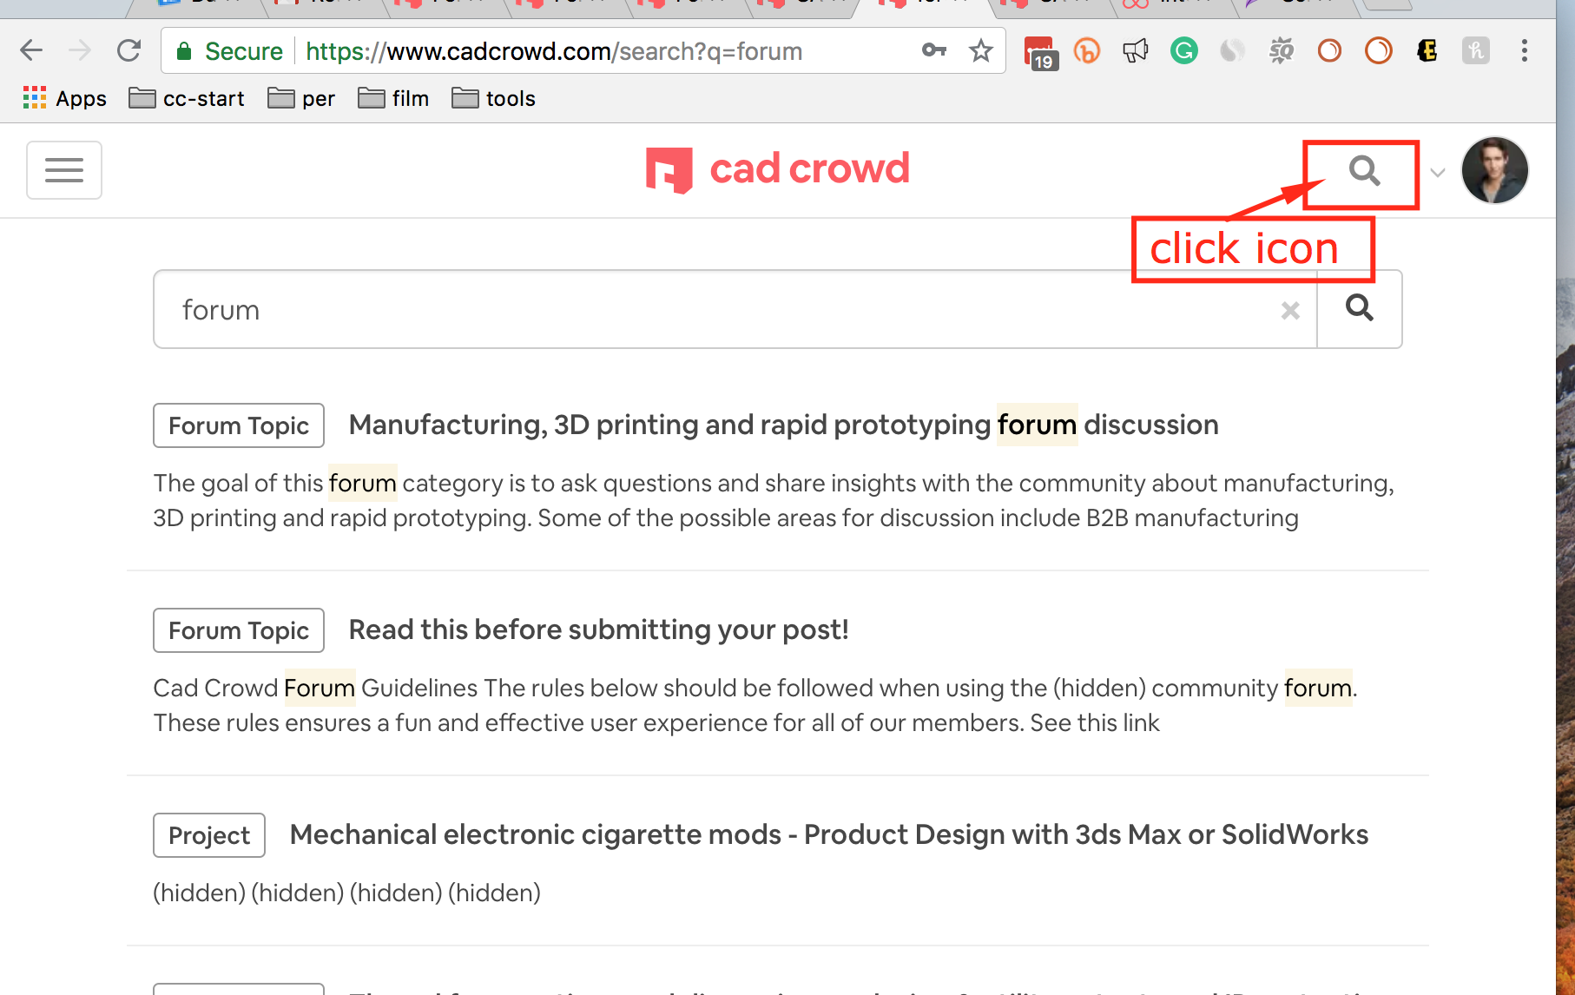The image size is (1575, 995).
Task: Open the tools bookmarks folder
Action: tap(494, 99)
